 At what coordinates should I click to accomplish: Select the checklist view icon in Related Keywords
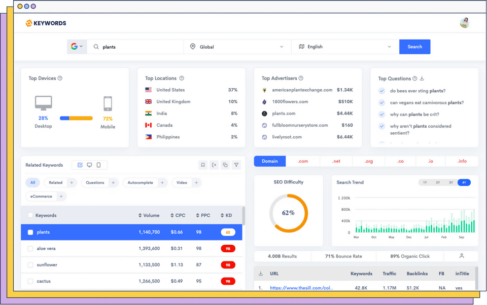pyautogui.click(x=80, y=165)
